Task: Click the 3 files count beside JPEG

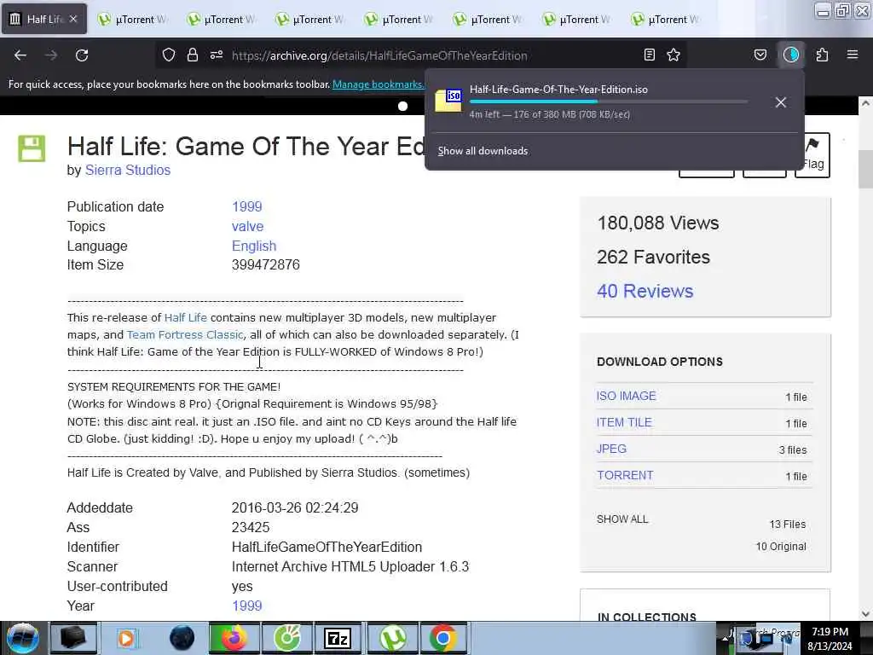Action: click(793, 450)
